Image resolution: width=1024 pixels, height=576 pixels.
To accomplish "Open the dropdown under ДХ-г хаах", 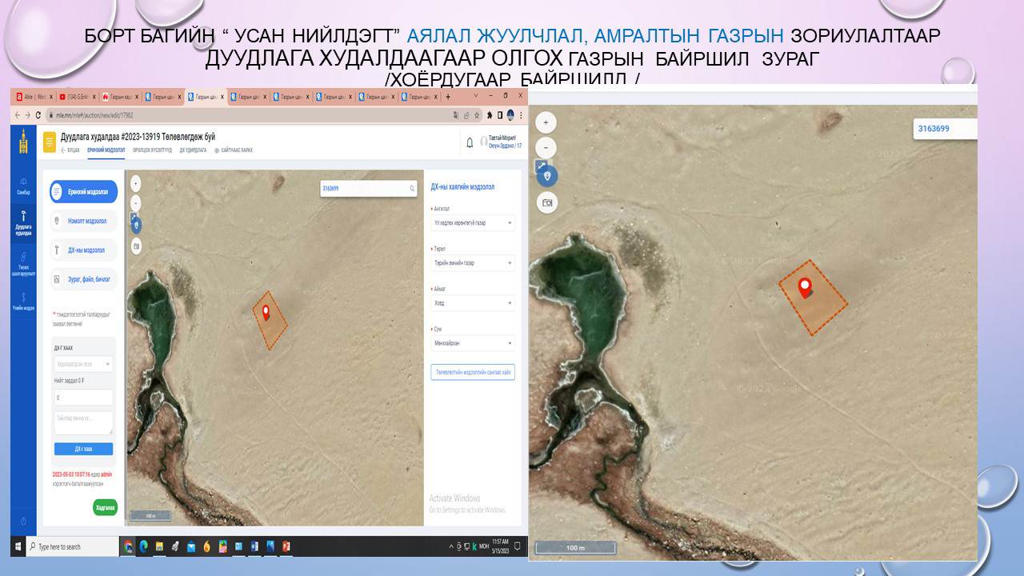I will tap(83, 364).
